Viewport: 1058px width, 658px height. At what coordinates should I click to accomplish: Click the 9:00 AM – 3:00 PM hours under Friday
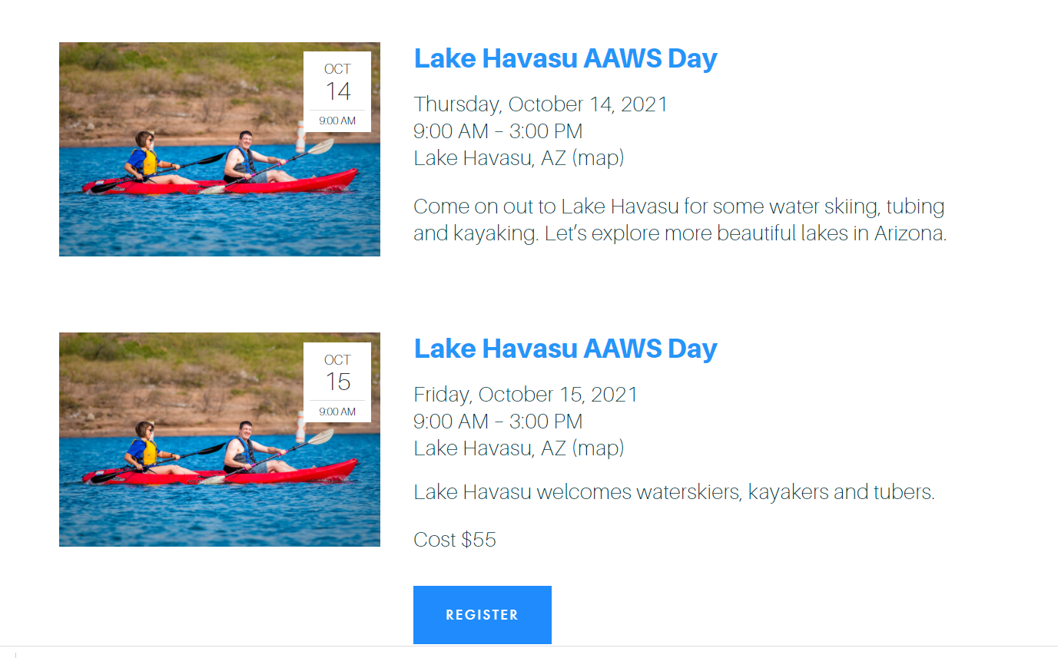[x=499, y=422]
